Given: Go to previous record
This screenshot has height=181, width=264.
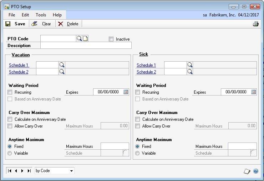Looking at the screenshot, I should tap(16, 171).
